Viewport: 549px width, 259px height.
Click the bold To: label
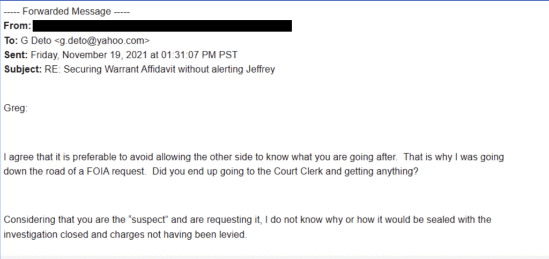coord(11,40)
